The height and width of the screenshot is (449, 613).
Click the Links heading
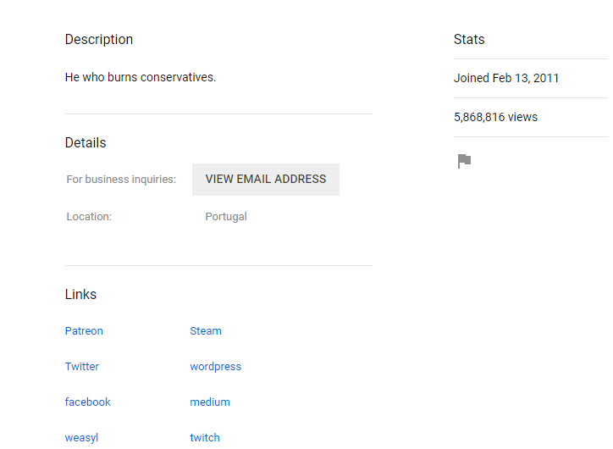point(80,294)
